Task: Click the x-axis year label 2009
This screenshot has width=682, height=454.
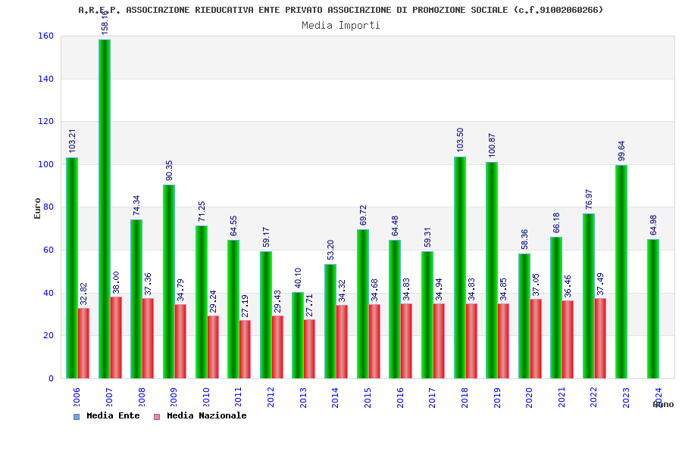Action: [x=174, y=397]
